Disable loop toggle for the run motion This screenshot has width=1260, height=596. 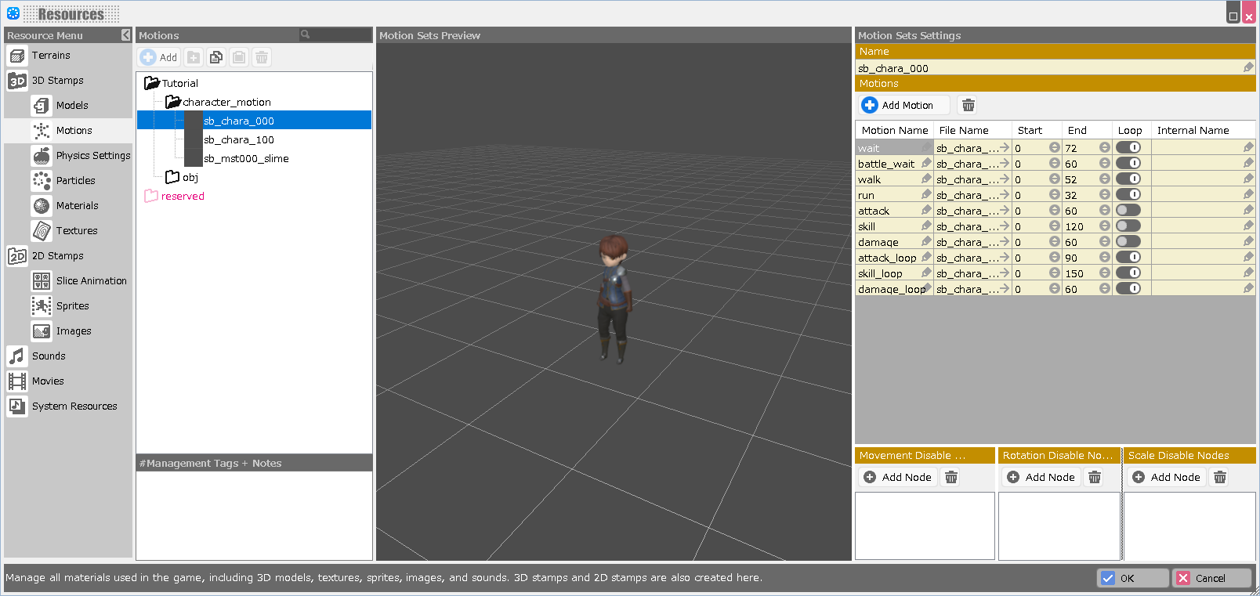[x=1128, y=195]
